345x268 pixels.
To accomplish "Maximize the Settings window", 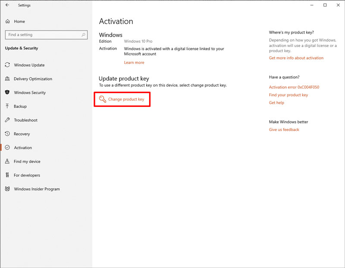I will coord(325,5).
